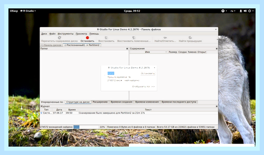Click the Найти предыдущее toolbar icon

pos(190,38)
